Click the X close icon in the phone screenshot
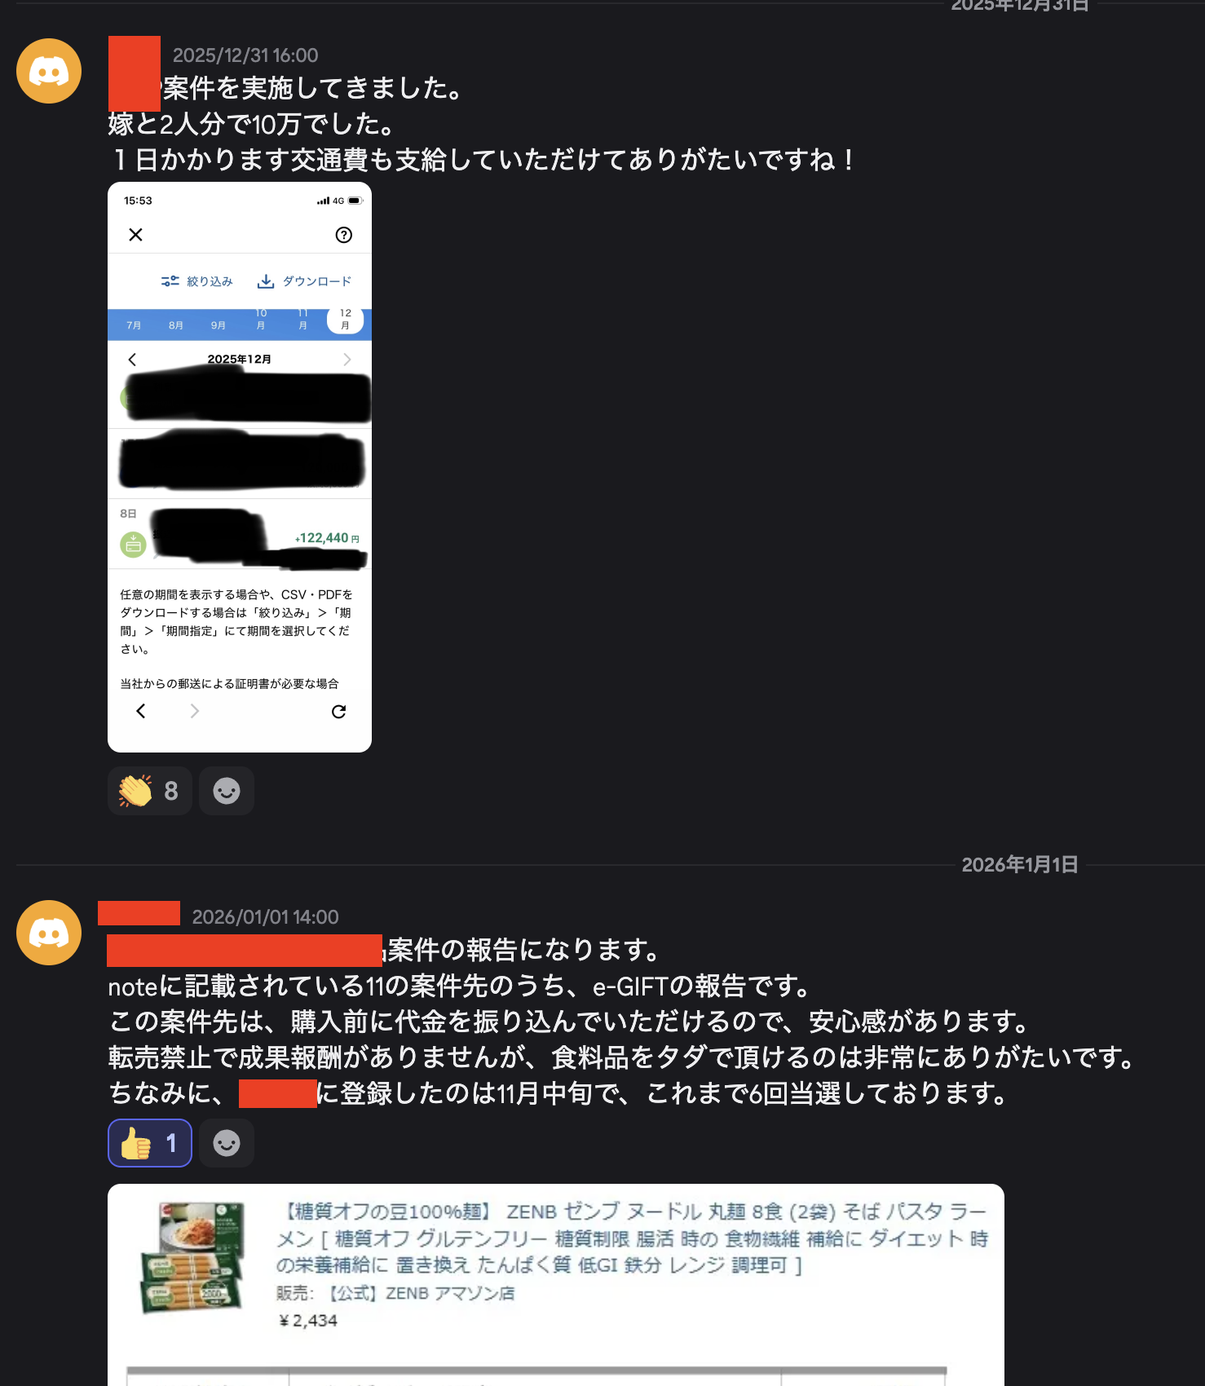 click(x=136, y=235)
